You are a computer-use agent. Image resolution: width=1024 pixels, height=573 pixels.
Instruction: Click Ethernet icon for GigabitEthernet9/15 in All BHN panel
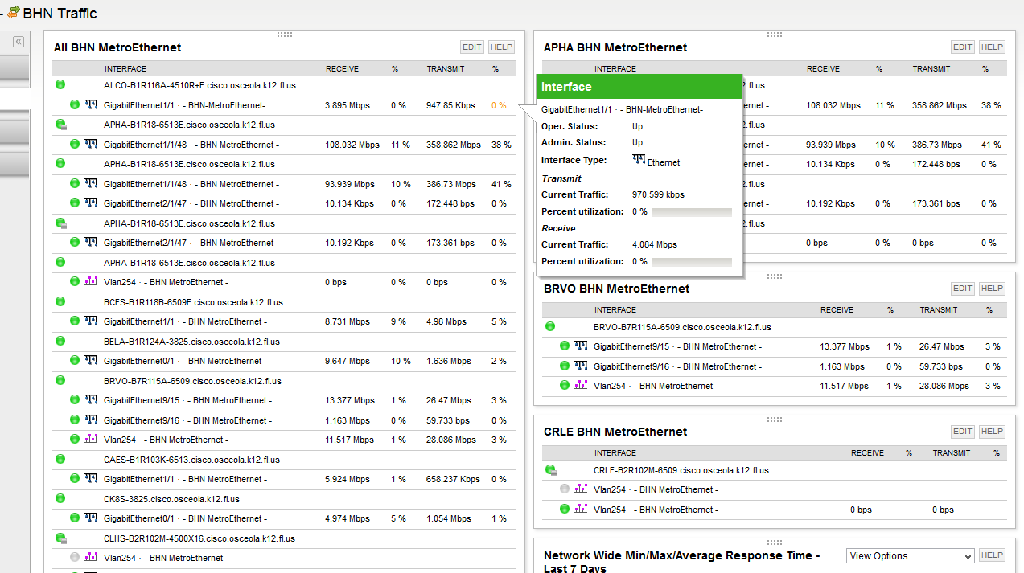tap(91, 400)
